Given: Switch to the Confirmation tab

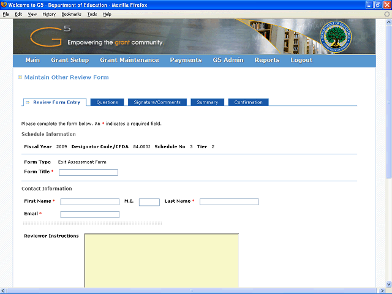Looking at the screenshot, I should pyautogui.click(x=248, y=102).
